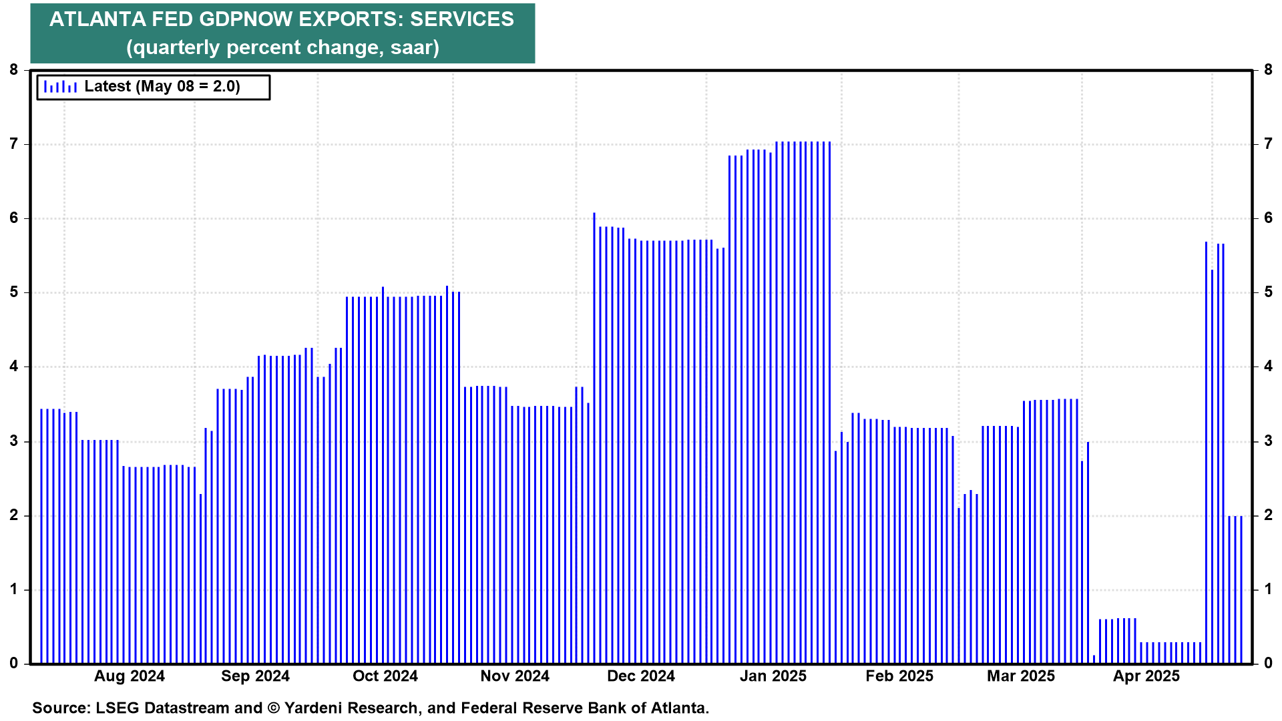Click the Jan 2025 axis label
The height and width of the screenshot is (721, 1282).
(x=773, y=676)
